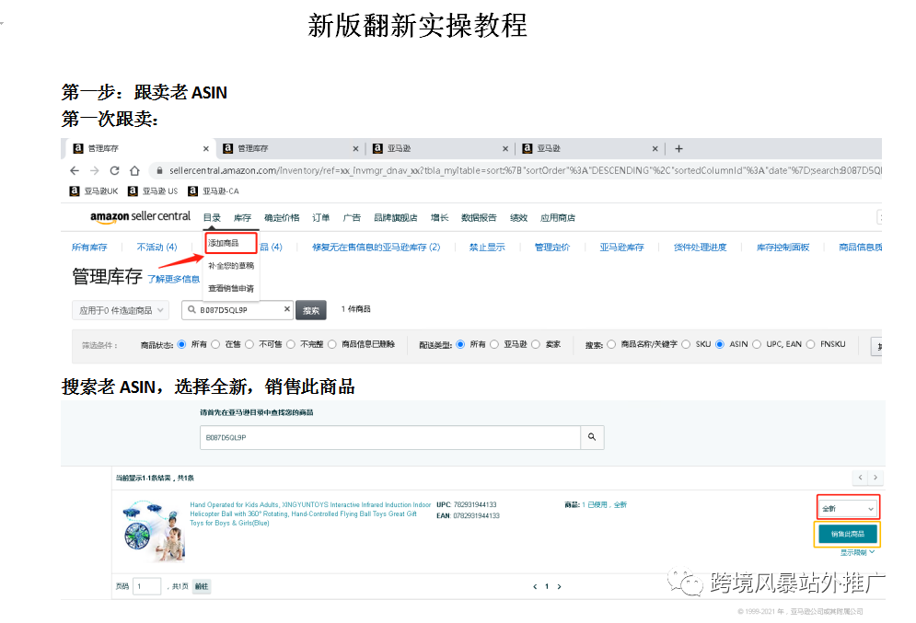Image resolution: width=916 pixels, height=623 pixels.
Task: Click the browser forward arrow
Action: tap(95, 170)
